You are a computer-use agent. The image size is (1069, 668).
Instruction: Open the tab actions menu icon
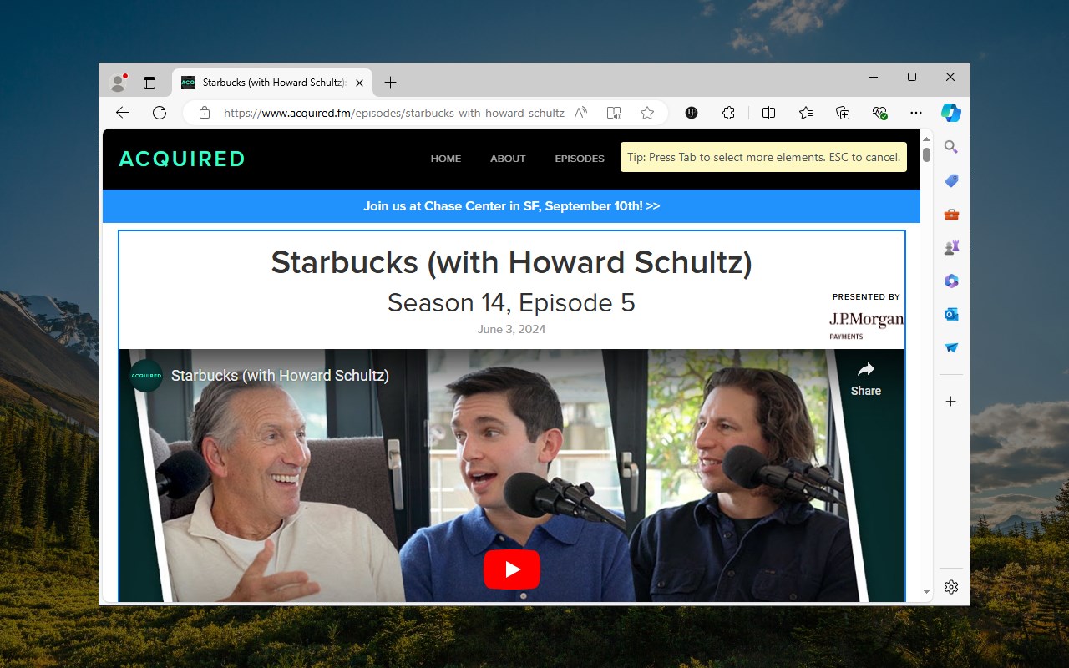pyautogui.click(x=149, y=83)
